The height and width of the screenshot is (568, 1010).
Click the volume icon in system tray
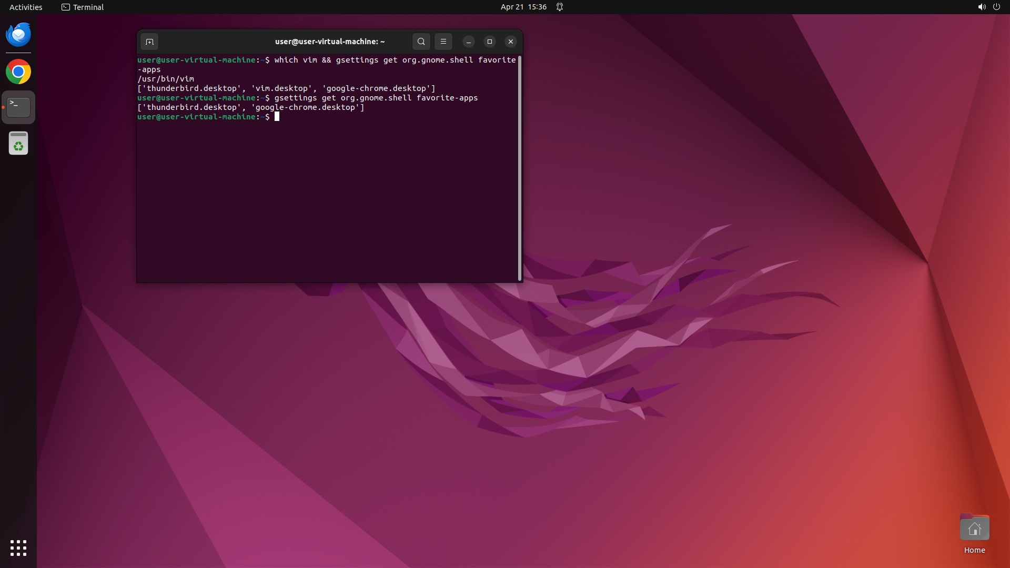click(982, 7)
